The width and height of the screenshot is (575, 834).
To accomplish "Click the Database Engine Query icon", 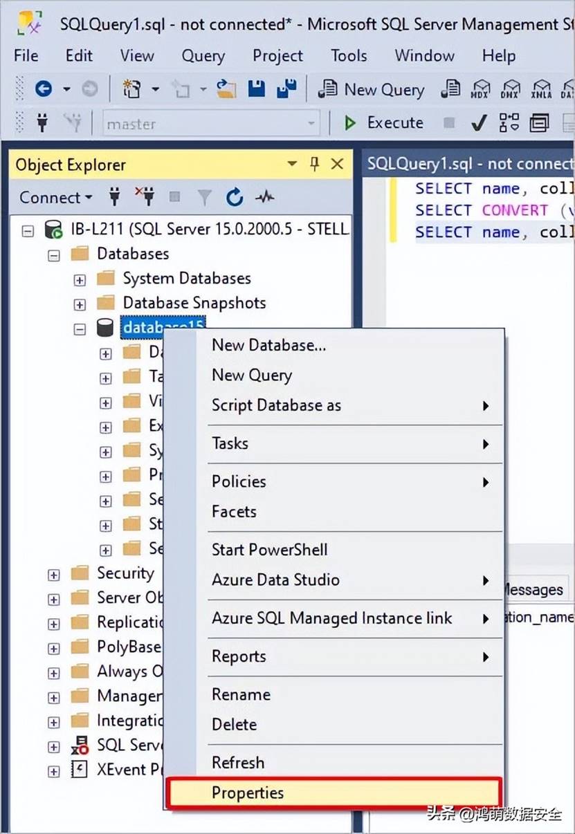I will pos(450,89).
